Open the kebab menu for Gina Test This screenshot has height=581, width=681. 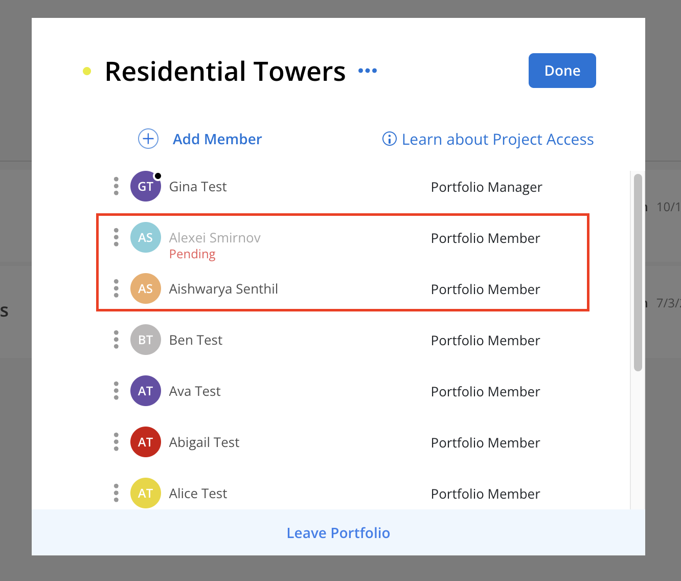[116, 186]
